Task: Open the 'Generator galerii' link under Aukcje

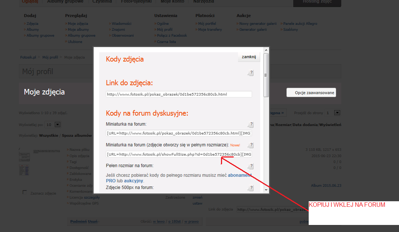Action: click(x=253, y=30)
